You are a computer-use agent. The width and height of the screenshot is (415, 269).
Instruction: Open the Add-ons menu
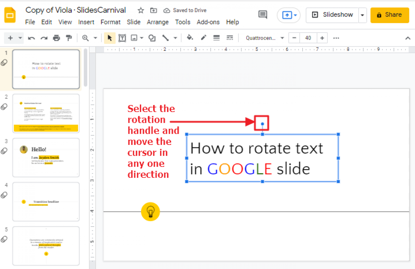tap(208, 22)
